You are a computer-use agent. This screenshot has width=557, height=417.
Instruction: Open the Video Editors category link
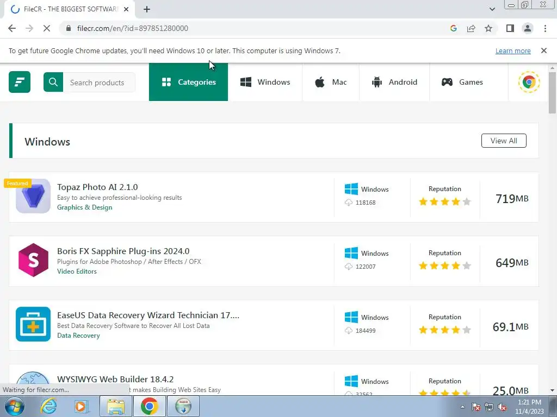[77, 271]
